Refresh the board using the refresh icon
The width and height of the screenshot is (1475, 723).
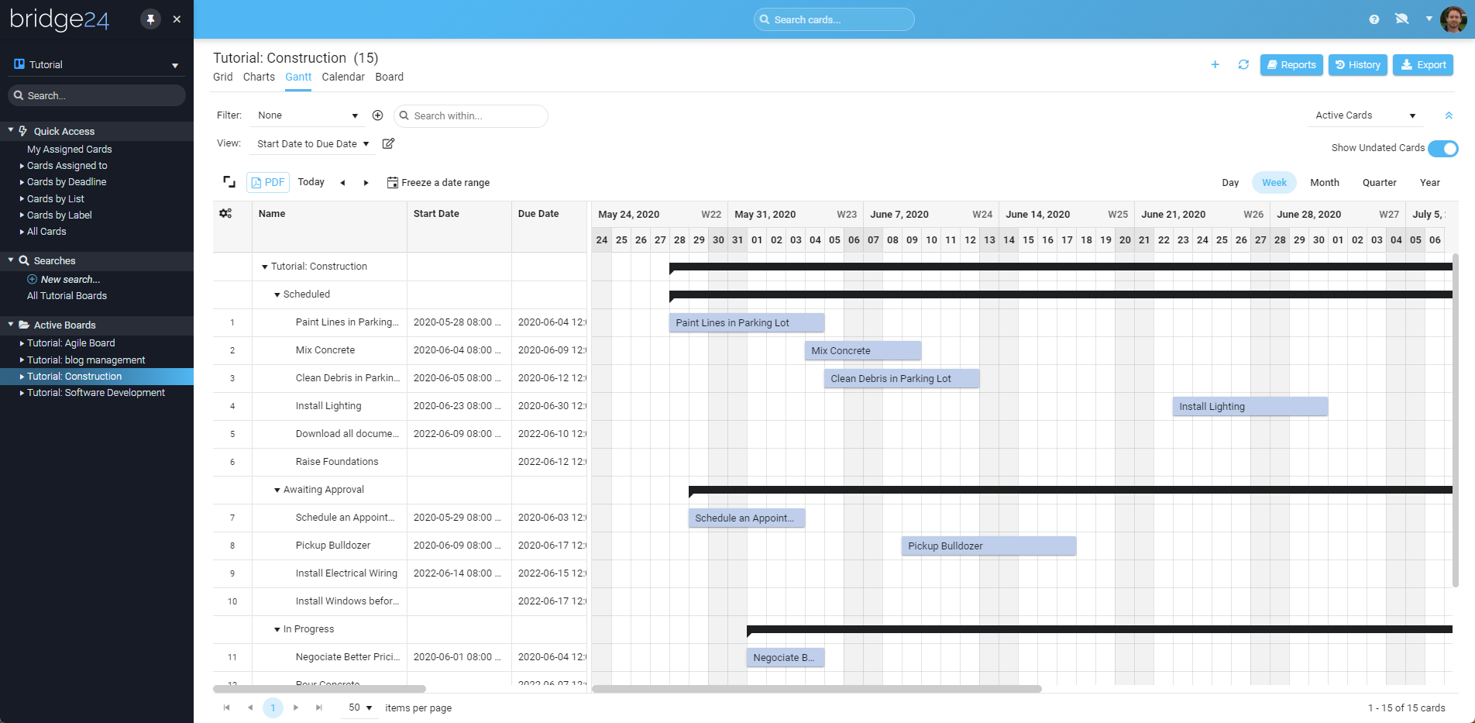[x=1243, y=65]
